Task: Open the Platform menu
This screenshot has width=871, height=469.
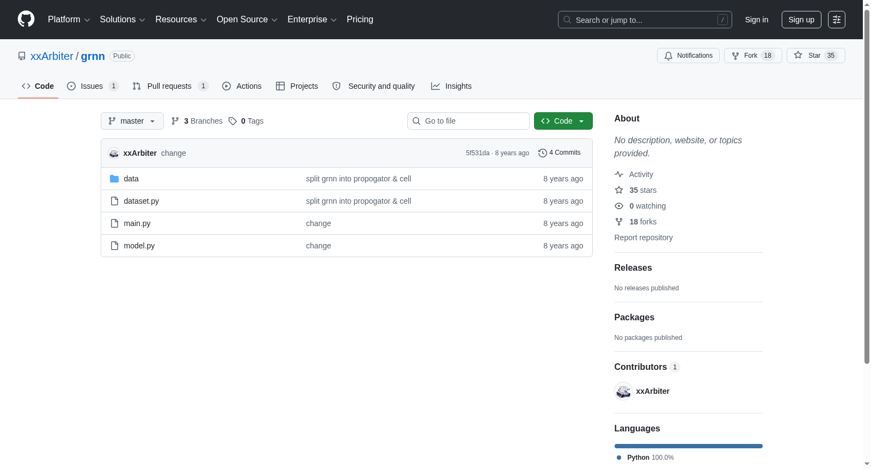Action: pyautogui.click(x=69, y=20)
